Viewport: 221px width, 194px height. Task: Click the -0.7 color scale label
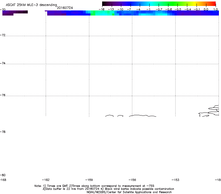[159, 10]
